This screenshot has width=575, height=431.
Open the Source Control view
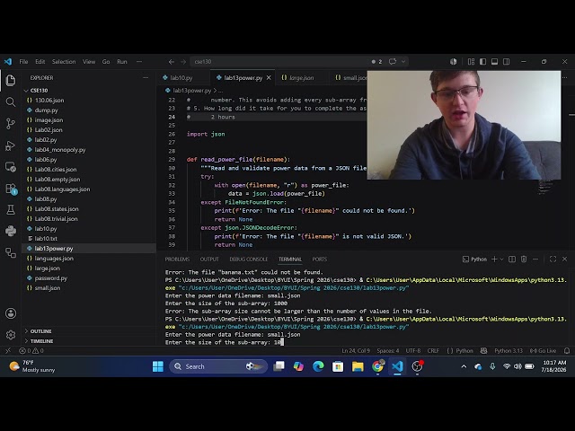pos(11,124)
